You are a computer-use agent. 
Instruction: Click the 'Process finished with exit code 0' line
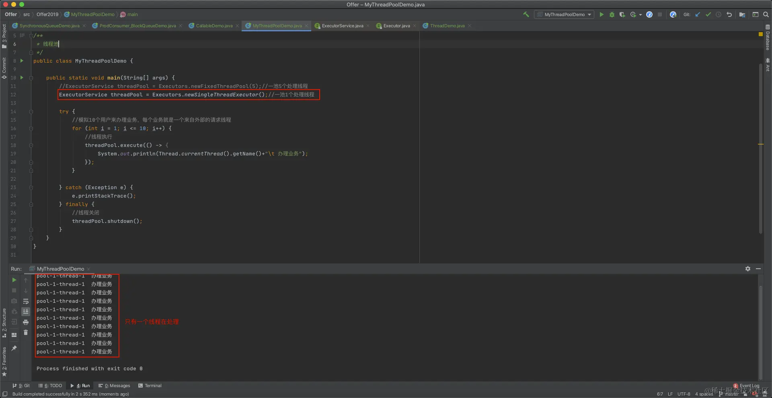89,369
